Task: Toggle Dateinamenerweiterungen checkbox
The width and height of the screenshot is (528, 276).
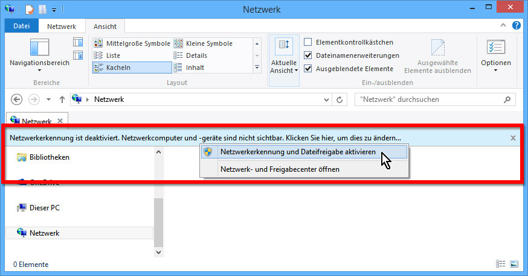Action: pyautogui.click(x=308, y=55)
